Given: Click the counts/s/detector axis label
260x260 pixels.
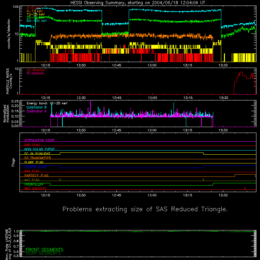Looking at the screenshot, I should 9,34.
